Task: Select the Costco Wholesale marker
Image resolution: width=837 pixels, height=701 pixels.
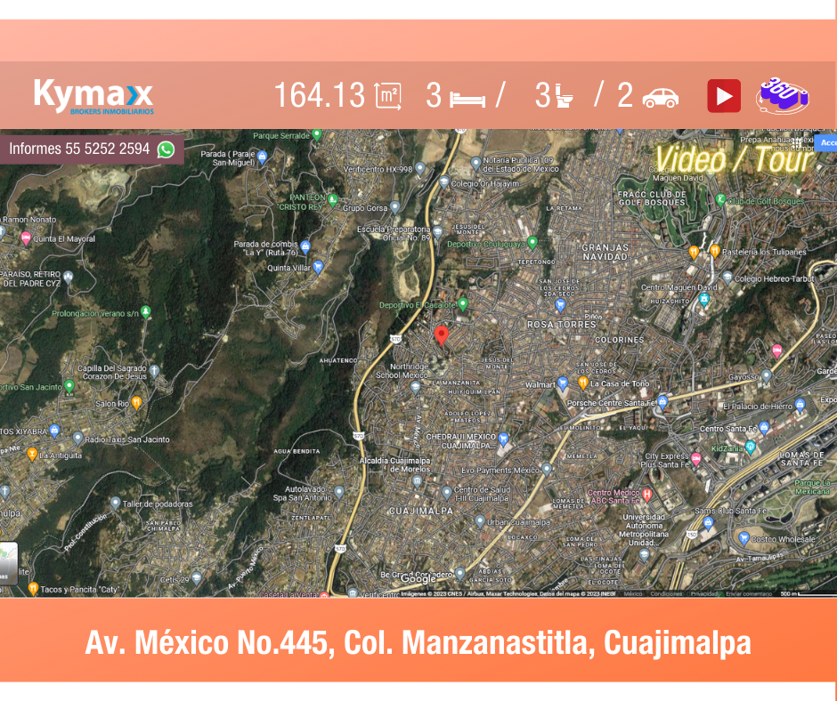Action: [x=744, y=537]
